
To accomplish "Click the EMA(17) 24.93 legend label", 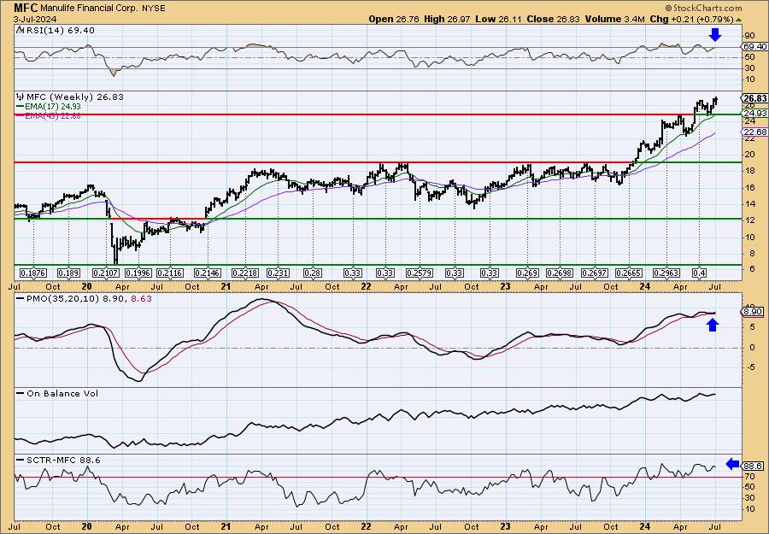I will tap(53, 107).
